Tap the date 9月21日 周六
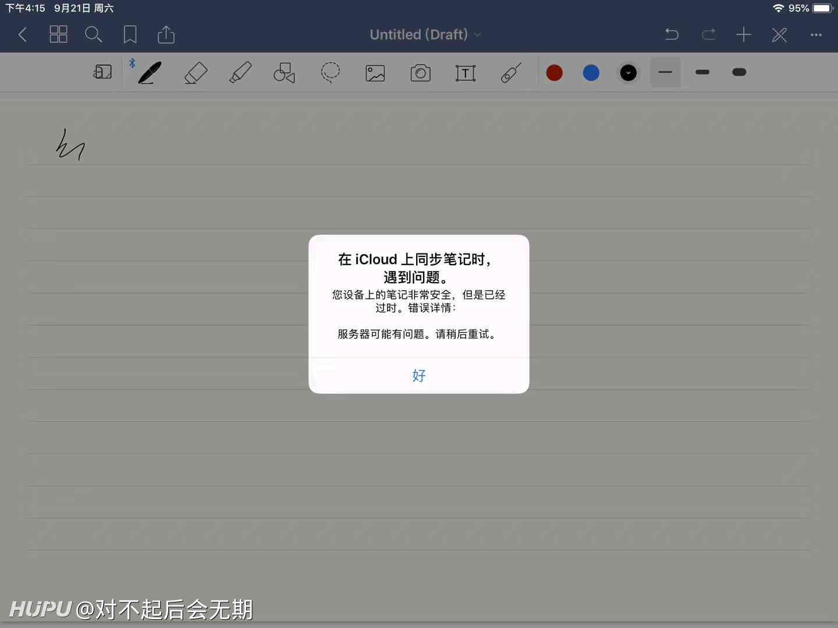Viewport: 838px width, 628px height. (x=84, y=8)
